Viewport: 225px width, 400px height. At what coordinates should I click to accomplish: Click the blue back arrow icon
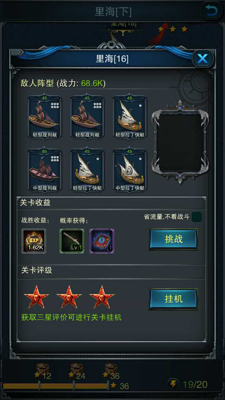pos(211,10)
